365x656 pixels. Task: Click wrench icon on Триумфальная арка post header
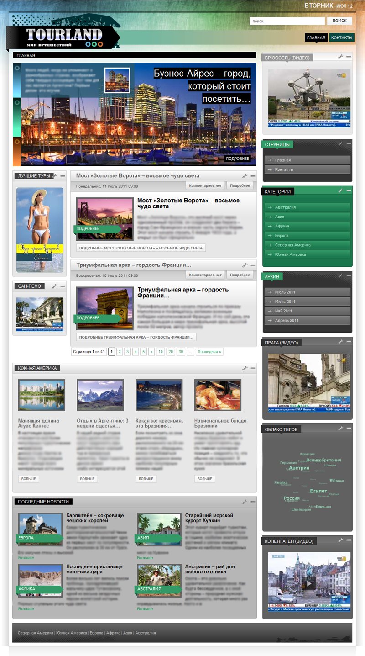[245, 265]
